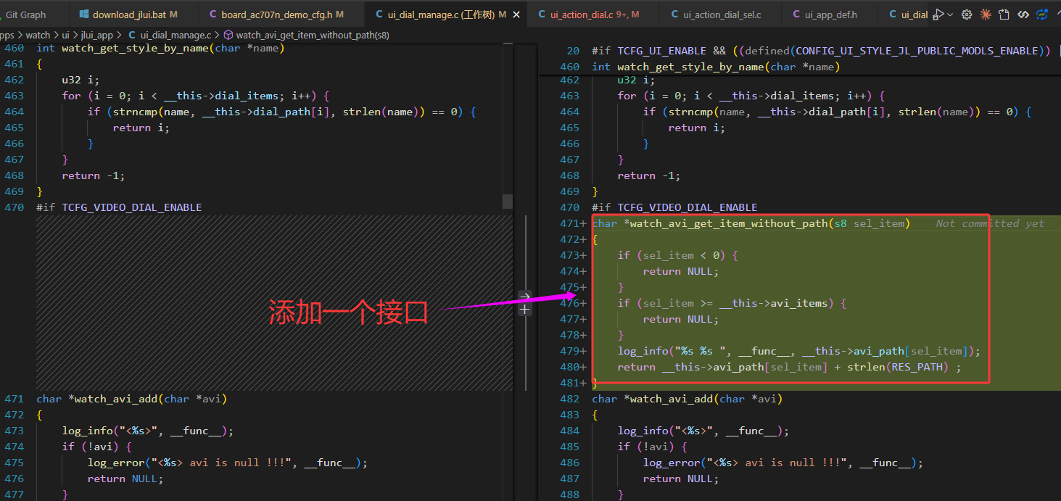Viewport: 1061px width, 501px height.
Task: Click the angle-brackets code icon in editor toolbar
Action: click(1023, 15)
